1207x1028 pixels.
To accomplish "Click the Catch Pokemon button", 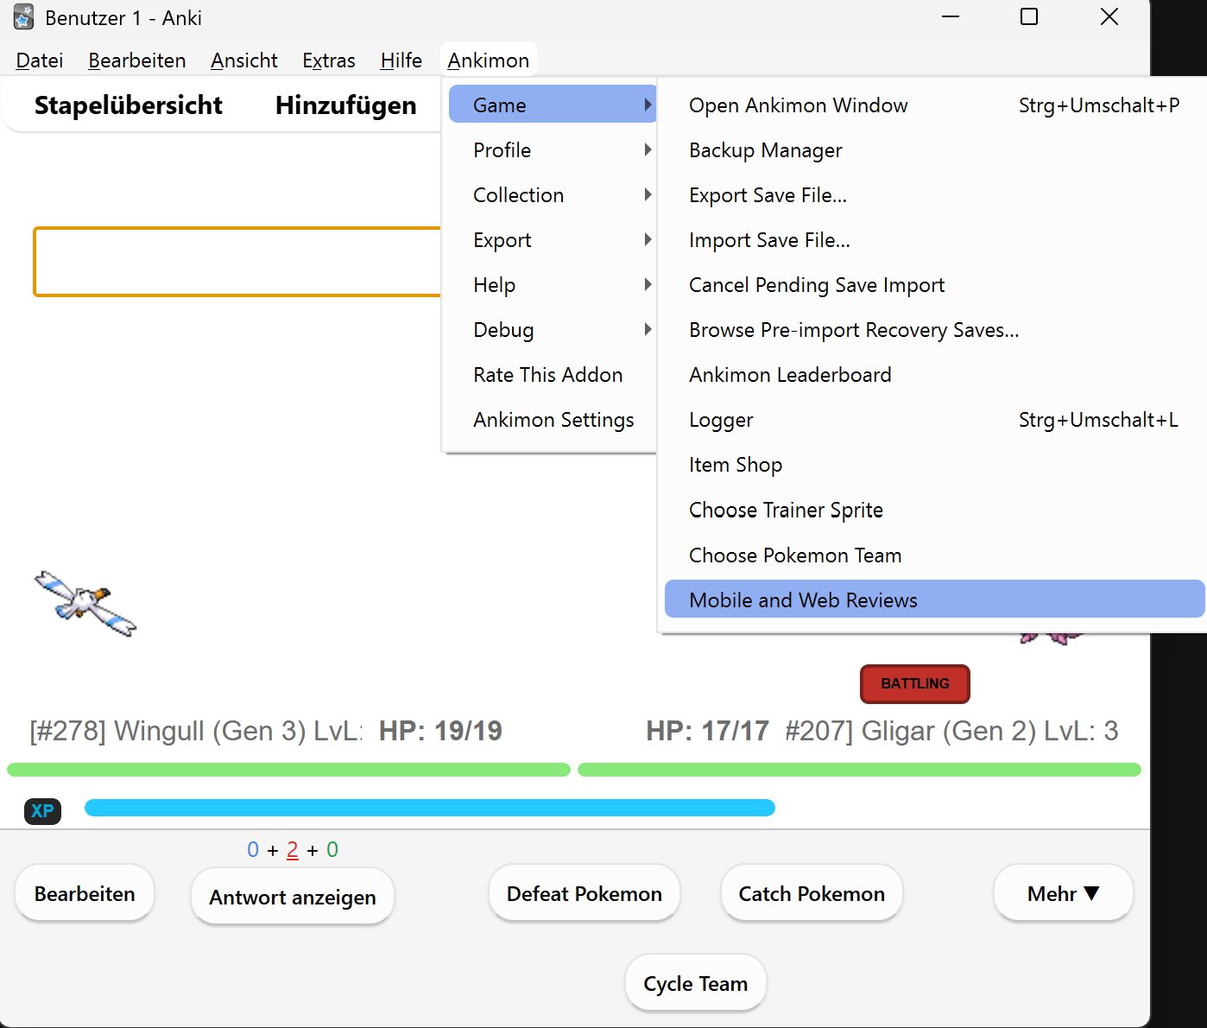I will coord(812,893).
